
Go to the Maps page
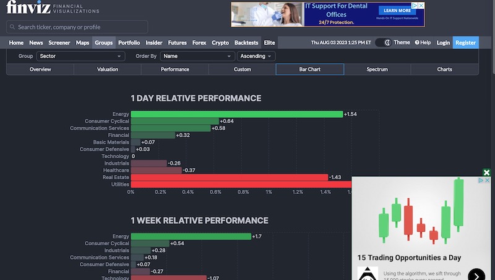[82, 43]
